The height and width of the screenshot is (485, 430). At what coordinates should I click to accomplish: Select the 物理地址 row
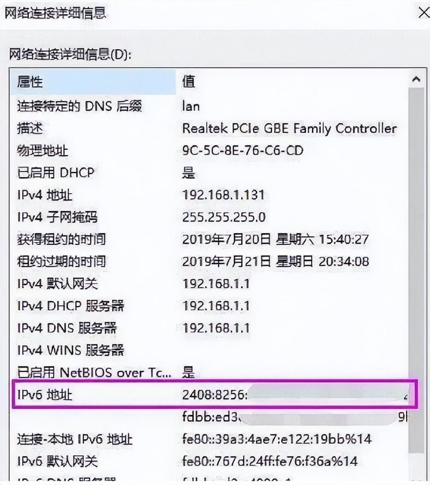point(209,150)
